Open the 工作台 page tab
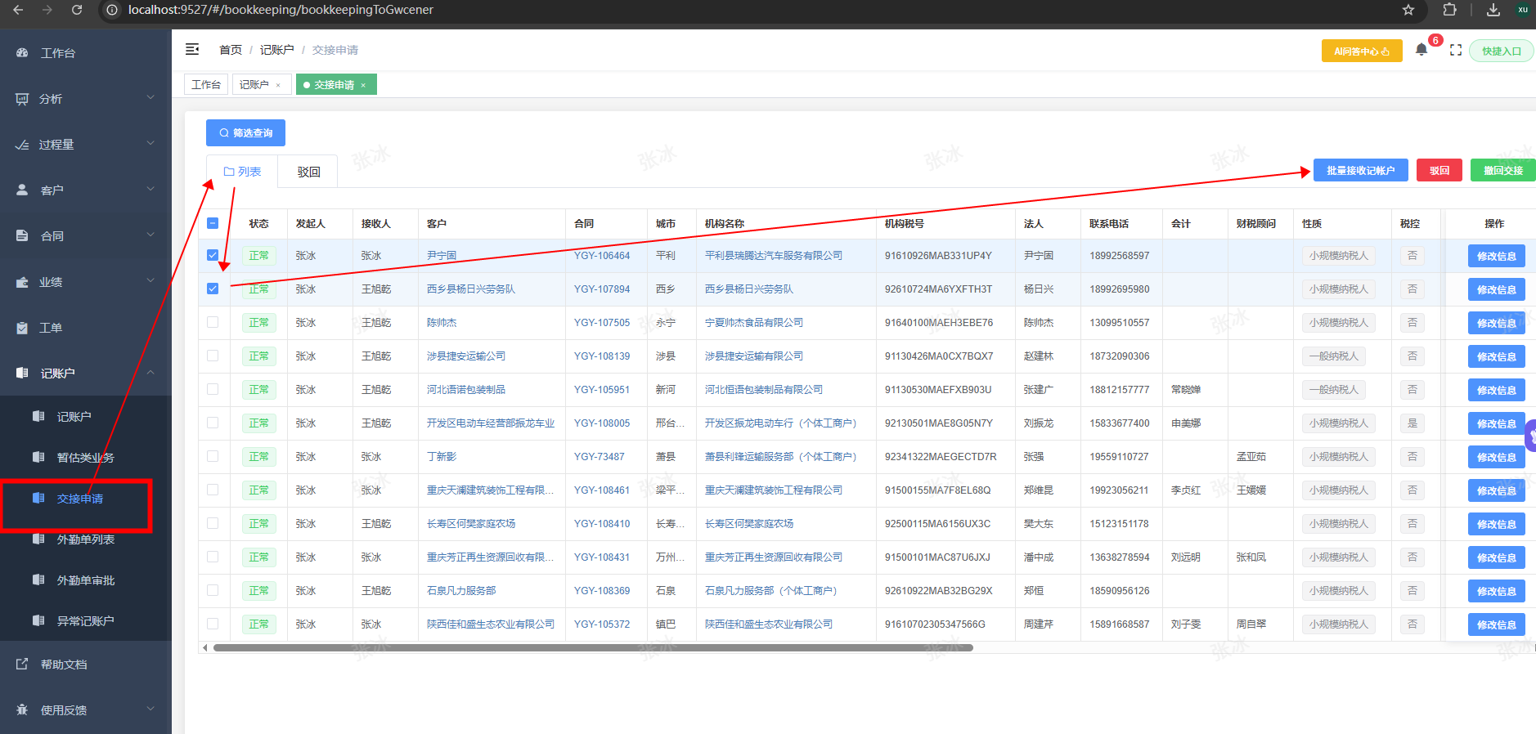This screenshot has width=1536, height=734. [x=206, y=85]
